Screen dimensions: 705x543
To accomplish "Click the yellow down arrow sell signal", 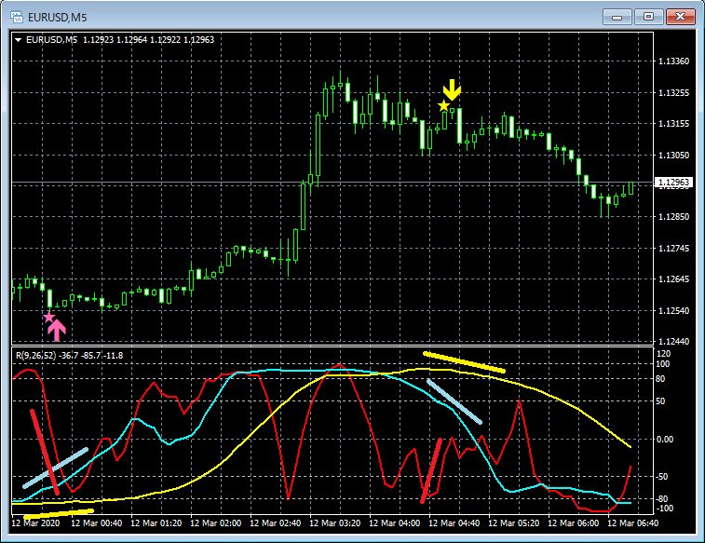I will [x=452, y=90].
